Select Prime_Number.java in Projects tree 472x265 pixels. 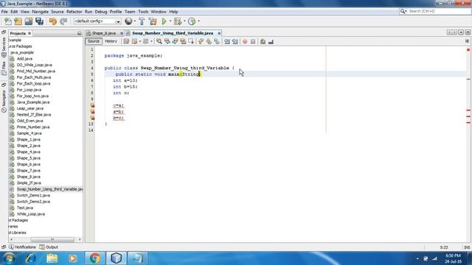[x=33, y=127]
